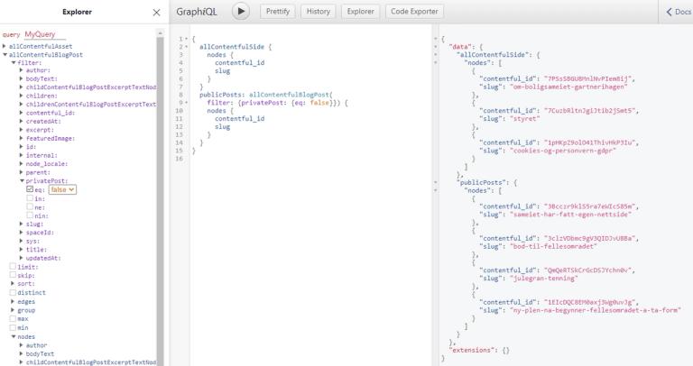Collapse "publicPosts" object in results

point(435,182)
